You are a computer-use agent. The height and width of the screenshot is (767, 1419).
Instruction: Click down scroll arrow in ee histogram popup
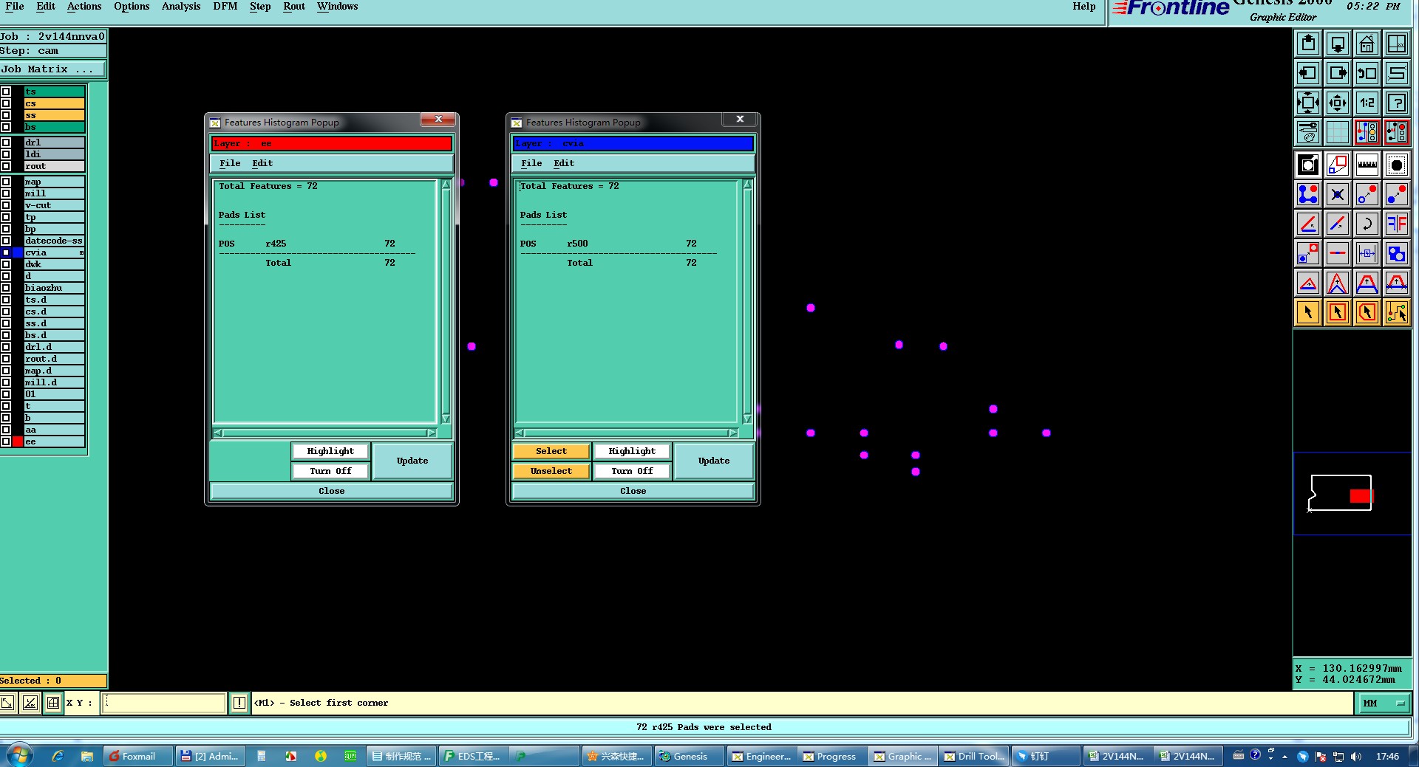point(446,419)
